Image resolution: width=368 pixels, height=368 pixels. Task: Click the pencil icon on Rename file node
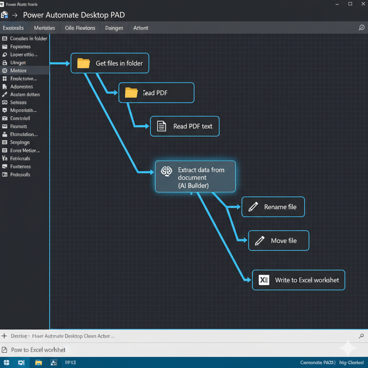point(253,207)
